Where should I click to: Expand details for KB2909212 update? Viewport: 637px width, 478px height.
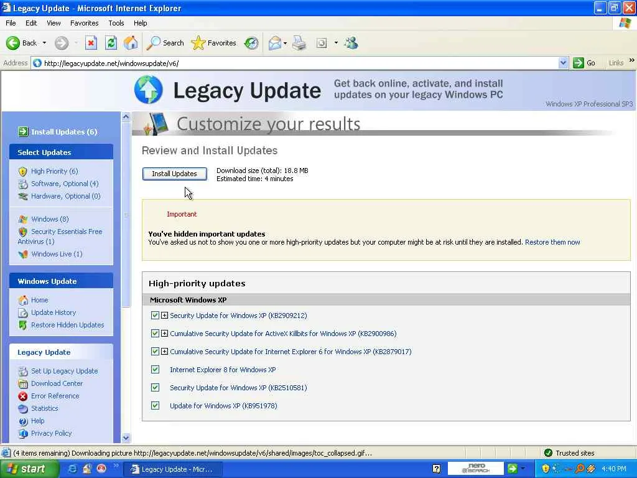click(x=164, y=315)
